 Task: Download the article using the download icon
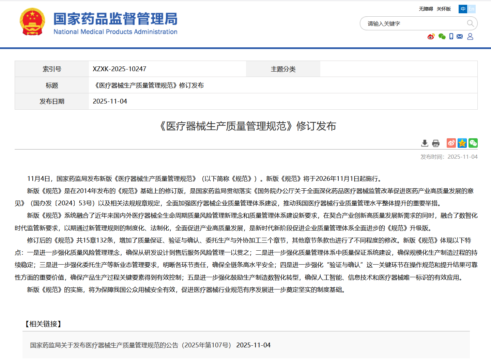[425, 143]
